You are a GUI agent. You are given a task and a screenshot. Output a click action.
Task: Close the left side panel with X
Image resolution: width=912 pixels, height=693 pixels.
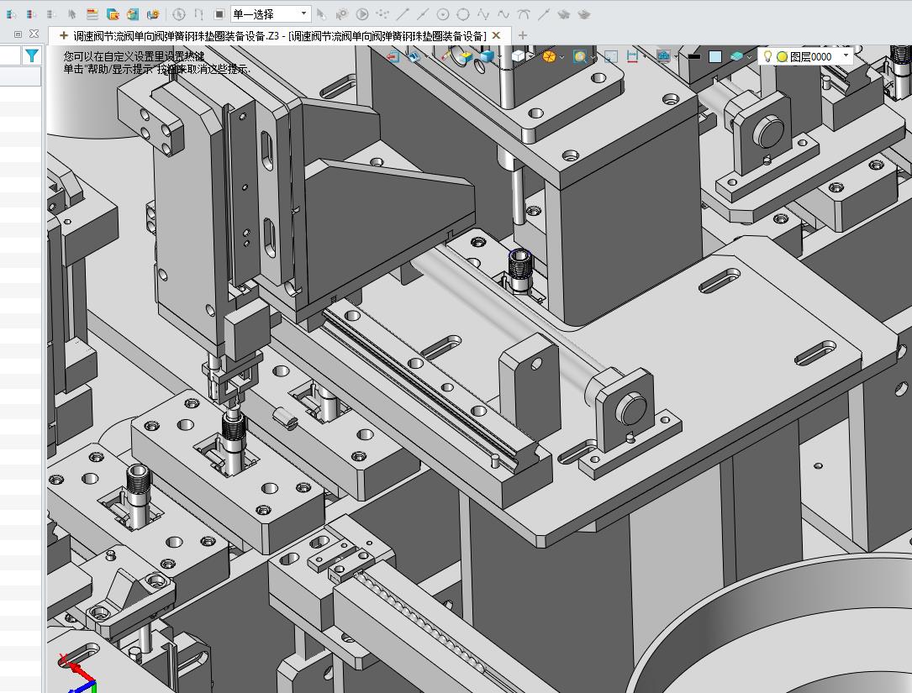click(x=34, y=34)
